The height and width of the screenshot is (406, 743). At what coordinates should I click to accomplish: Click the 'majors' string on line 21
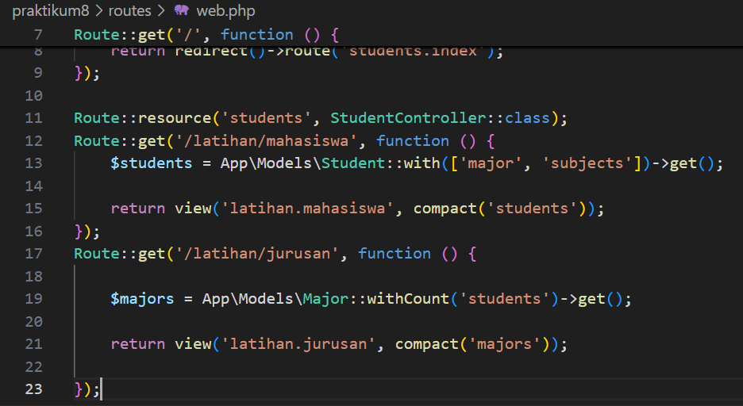click(504, 344)
